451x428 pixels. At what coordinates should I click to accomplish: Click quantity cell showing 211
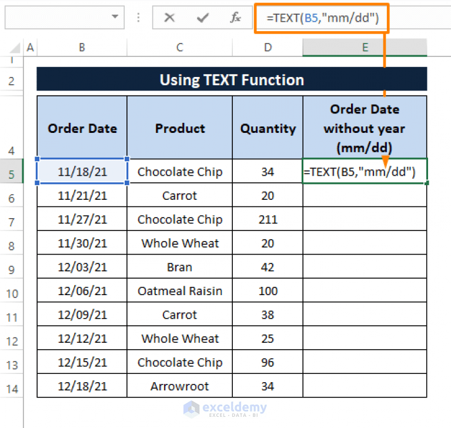click(x=268, y=219)
